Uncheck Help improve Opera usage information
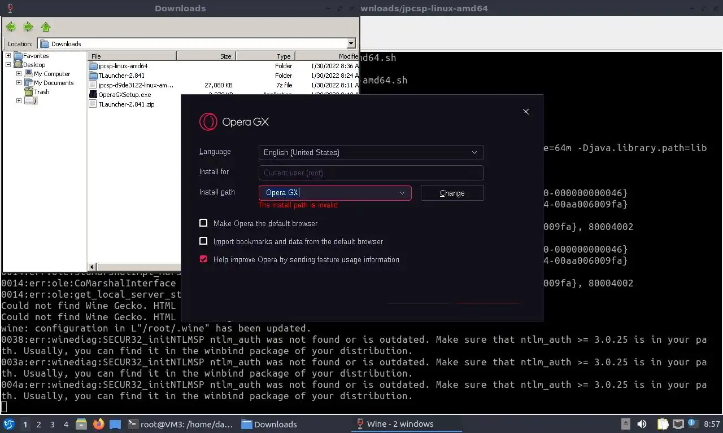 (x=203, y=259)
